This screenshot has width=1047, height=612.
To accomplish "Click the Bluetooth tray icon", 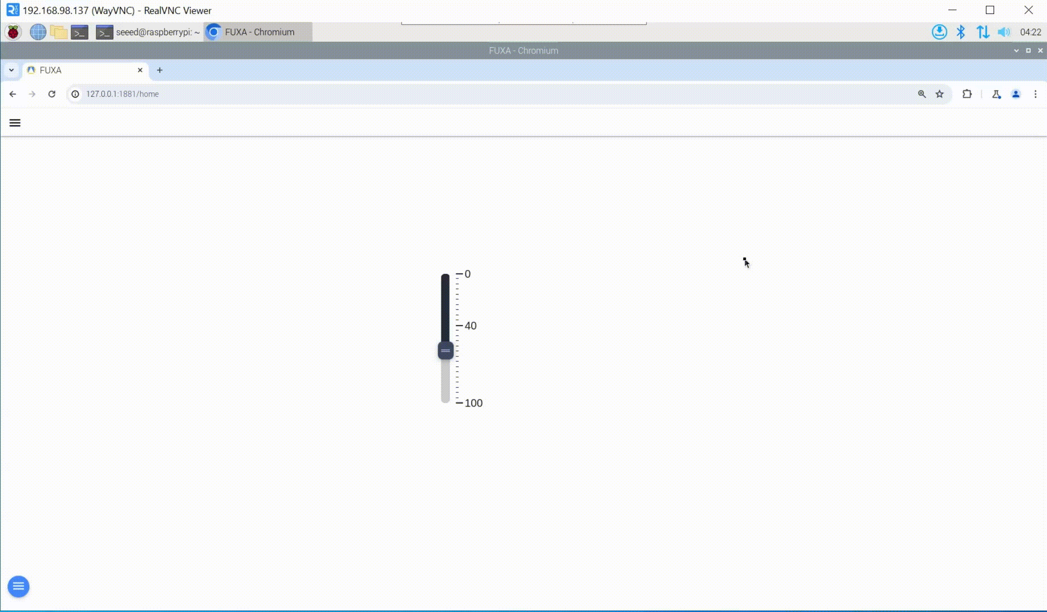I will [x=961, y=32].
